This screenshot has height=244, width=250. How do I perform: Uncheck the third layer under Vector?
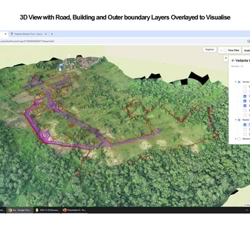[x=245, y=96]
